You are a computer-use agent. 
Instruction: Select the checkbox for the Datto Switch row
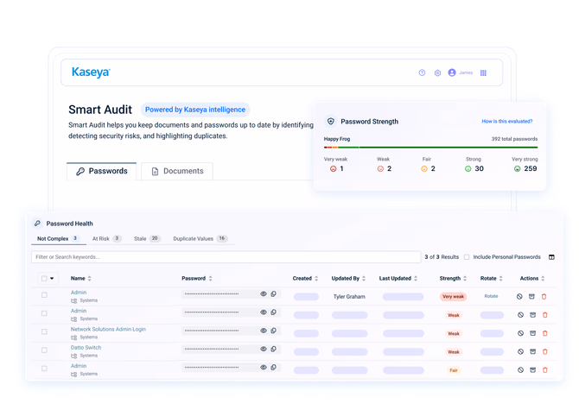click(44, 350)
